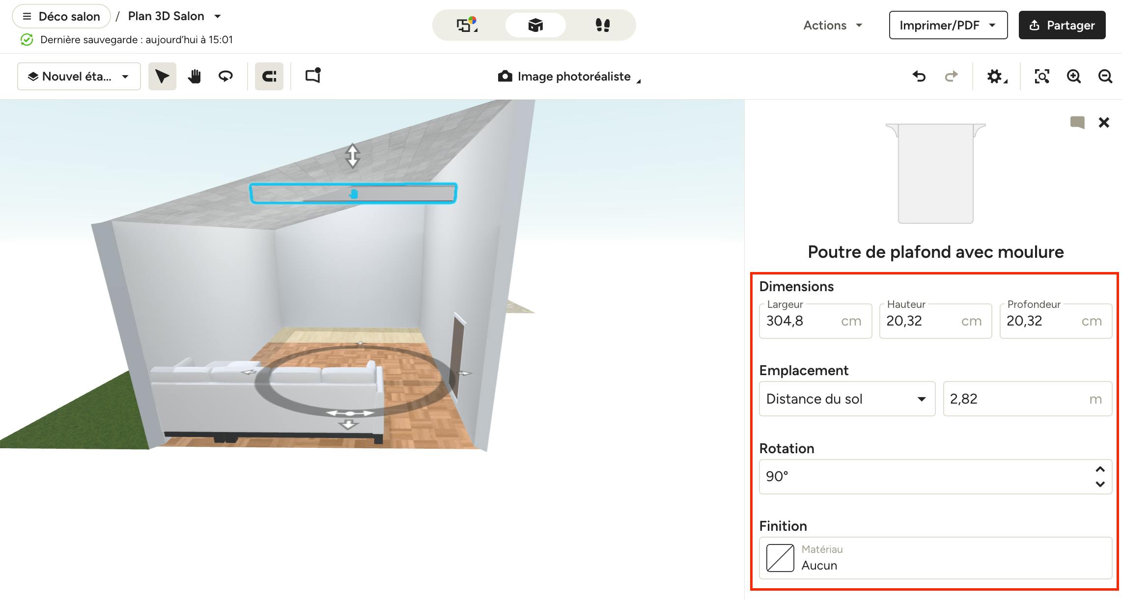Increase rotation with the up stepper arrow
This screenshot has height=600, width=1122.
click(1100, 469)
